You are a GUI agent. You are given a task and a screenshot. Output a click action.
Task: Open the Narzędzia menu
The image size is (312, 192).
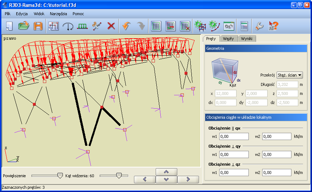58,14
